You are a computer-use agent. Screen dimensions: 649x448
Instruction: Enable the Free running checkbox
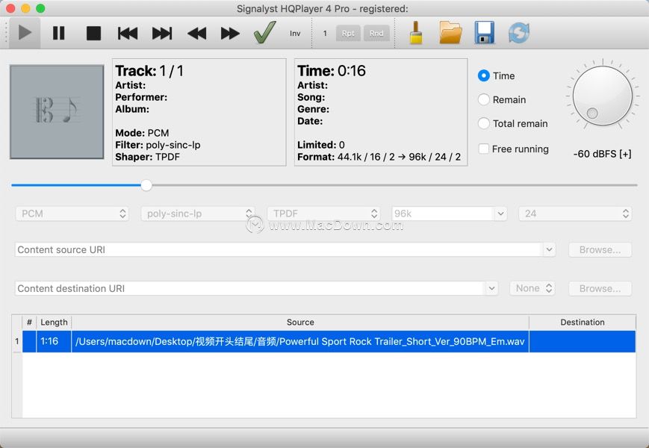pyautogui.click(x=483, y=149)
